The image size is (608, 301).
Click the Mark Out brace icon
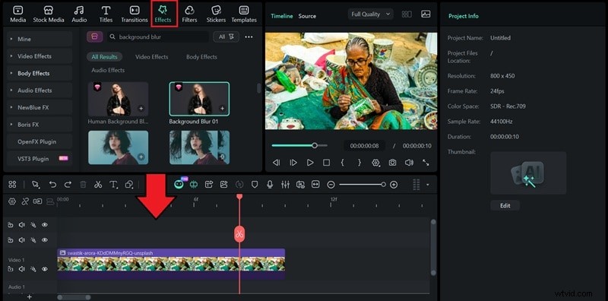[x=359, y=163]
